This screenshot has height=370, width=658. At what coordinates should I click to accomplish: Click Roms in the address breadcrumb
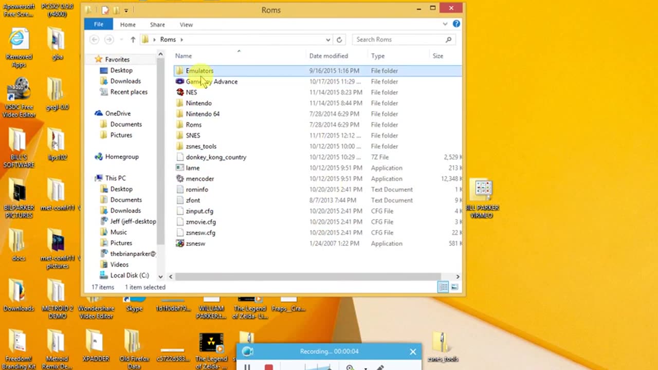coord(168,40)
